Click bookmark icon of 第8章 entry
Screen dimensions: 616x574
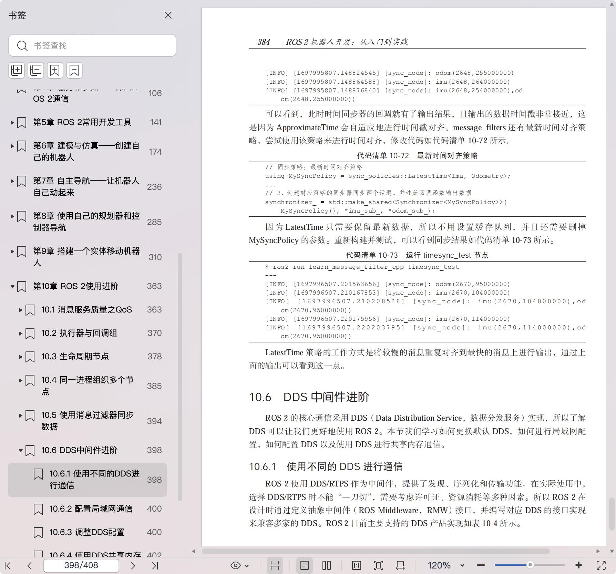[x=22, y=216]
